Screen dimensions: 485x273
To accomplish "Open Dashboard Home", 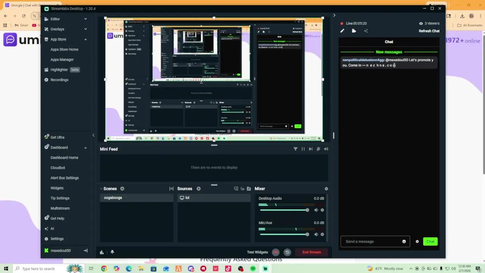I will (x=64, y=158).
